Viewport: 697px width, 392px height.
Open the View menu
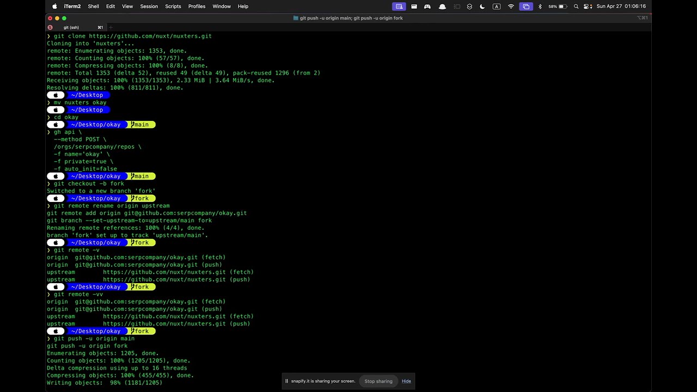(127, 7)
